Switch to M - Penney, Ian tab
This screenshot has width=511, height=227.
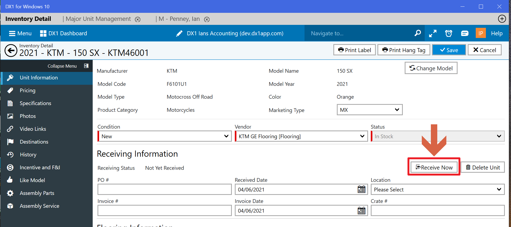(179, 19)
